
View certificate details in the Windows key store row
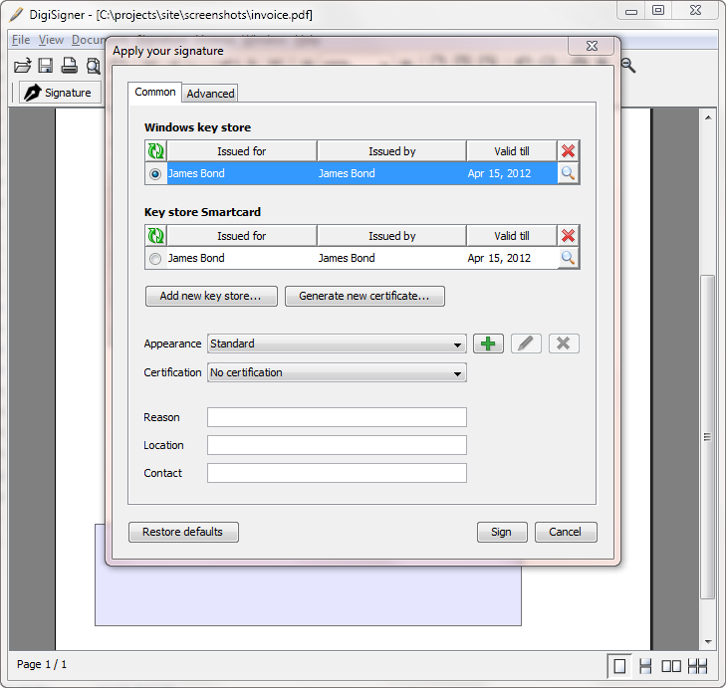568,173
